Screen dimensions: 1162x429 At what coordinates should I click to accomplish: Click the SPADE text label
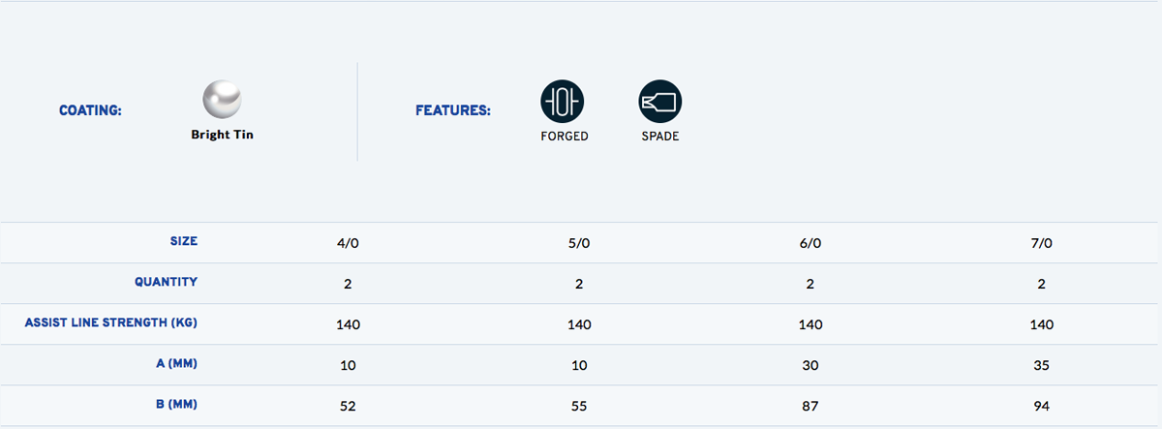tap(660, 137)
